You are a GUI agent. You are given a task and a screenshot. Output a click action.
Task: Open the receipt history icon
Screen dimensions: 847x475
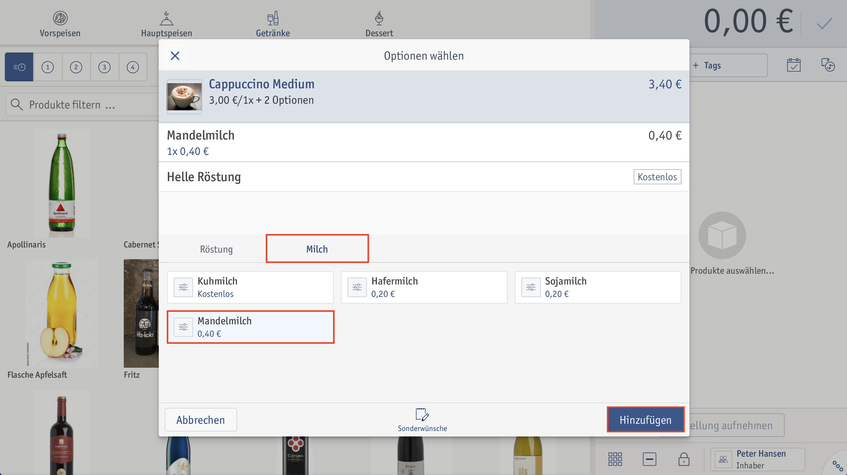tap(828, 65)
